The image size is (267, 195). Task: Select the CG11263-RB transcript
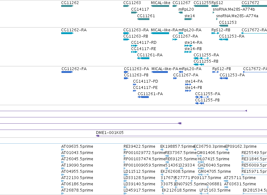pyautogui.click(x=126, y=39)
